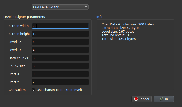Click the 'Extra data size: 67 bytes' line
This screenshot has height=107, width=182.
click(121, 28)
